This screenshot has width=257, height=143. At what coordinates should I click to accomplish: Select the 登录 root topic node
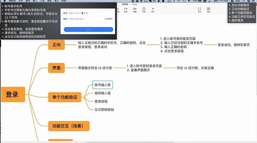point(13,95)
